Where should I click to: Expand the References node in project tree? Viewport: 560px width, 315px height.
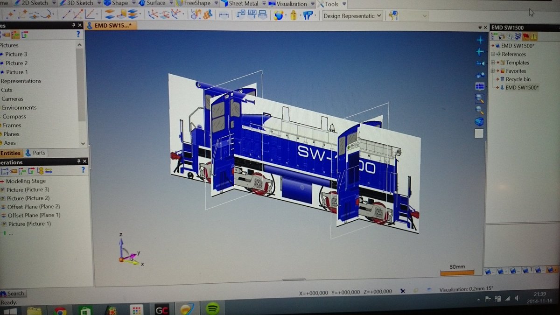[x=493, y=54]
